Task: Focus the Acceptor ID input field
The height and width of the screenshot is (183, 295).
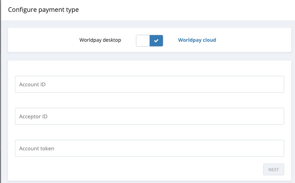Action: point(149,116)
